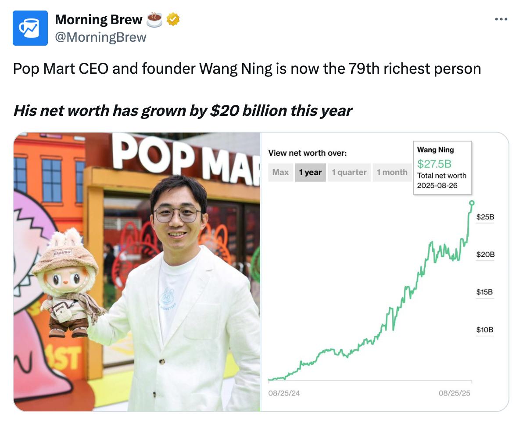523x424 pixels.
Task: Click the coffee cup emoji beside name
Action: tap(154, 20)
